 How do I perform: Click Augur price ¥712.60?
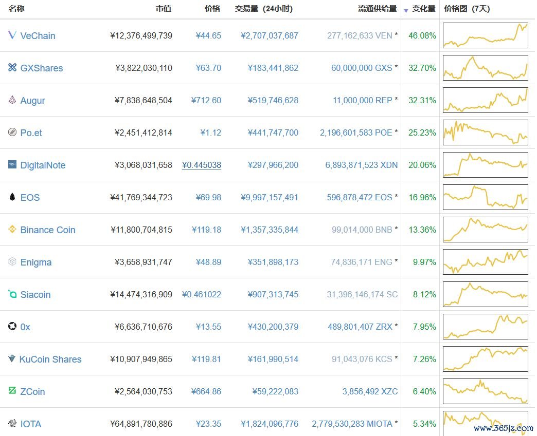click(x=206, y=100)
